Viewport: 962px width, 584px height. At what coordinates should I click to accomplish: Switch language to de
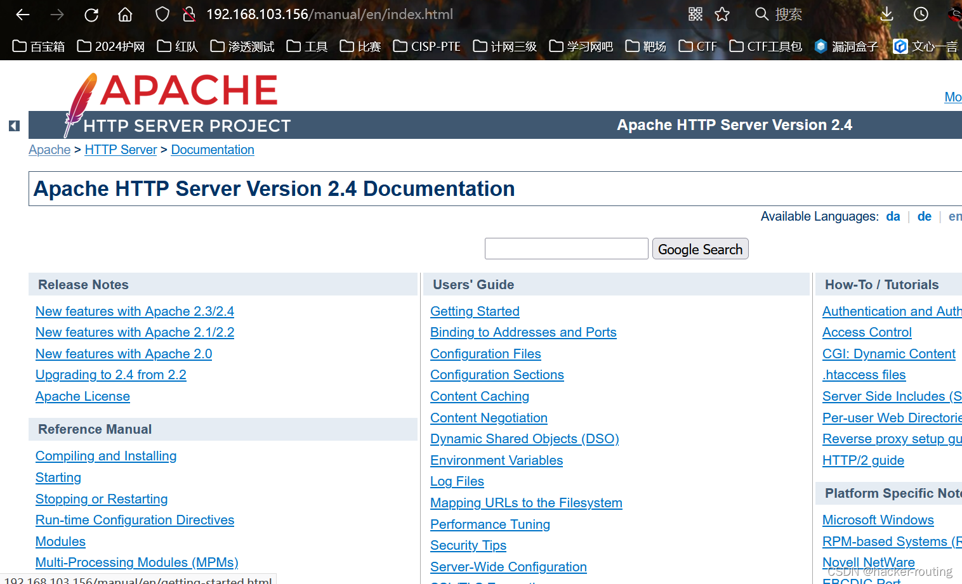click(x=925, y=216)
